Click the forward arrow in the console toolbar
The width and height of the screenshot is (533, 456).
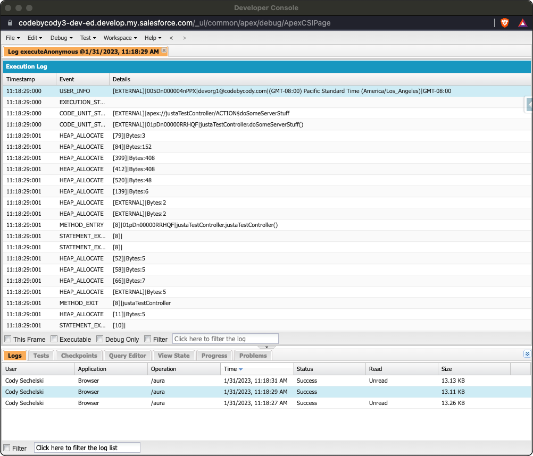pos(184,38)
